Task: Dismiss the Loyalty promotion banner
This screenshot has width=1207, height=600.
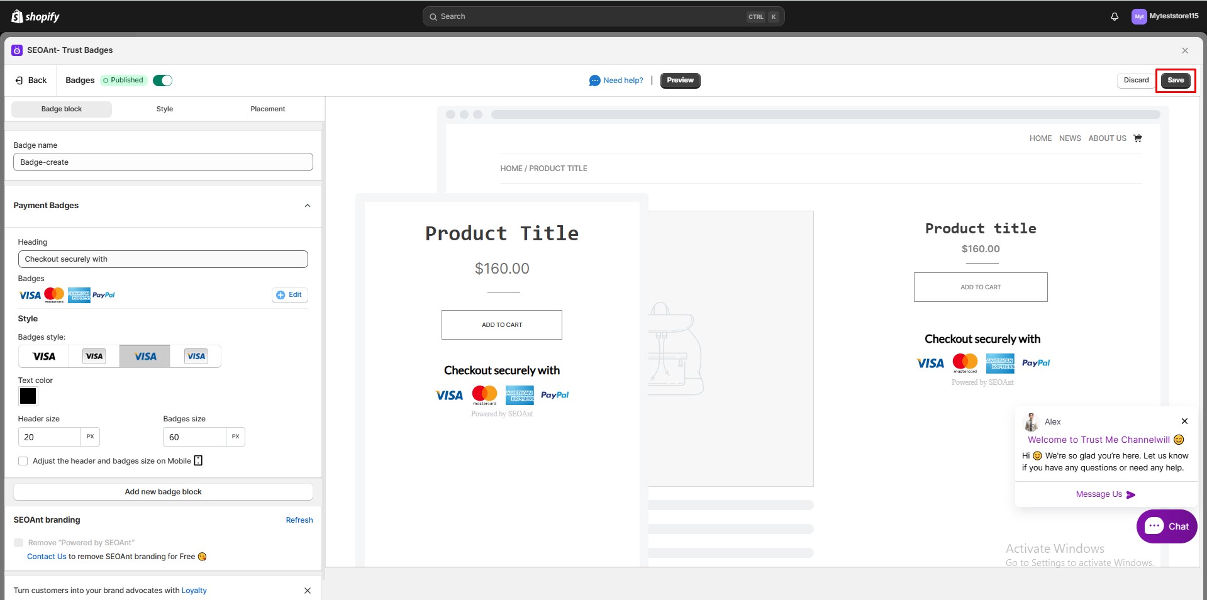Action: (x=308, y=591)
